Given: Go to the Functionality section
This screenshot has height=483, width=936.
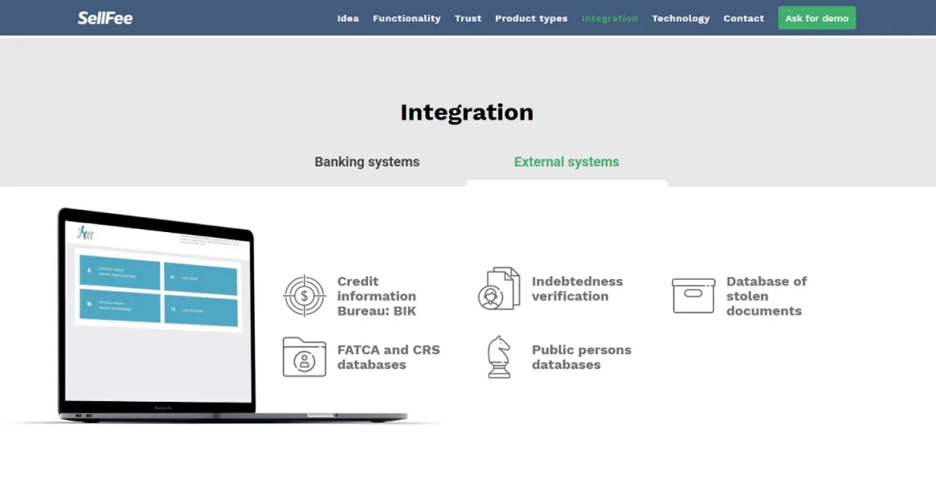Looking at the screenshot, I should 406,18.
